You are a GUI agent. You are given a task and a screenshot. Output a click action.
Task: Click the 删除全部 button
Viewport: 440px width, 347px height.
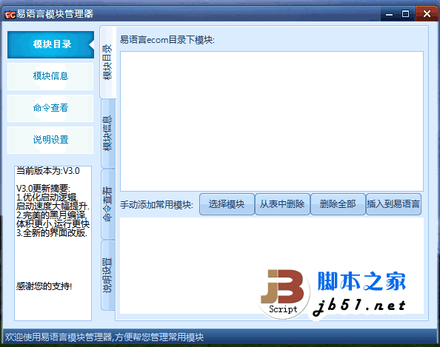pos(338,204)
